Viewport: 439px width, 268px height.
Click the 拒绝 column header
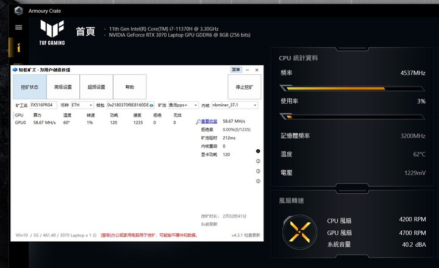157,115
